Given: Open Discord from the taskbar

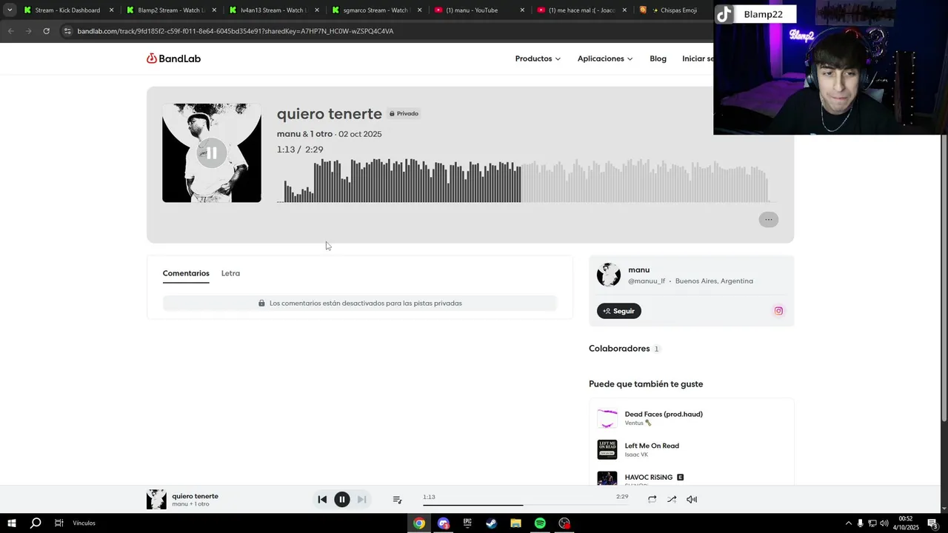Looking at the screenshot, I should coord(444,523).
